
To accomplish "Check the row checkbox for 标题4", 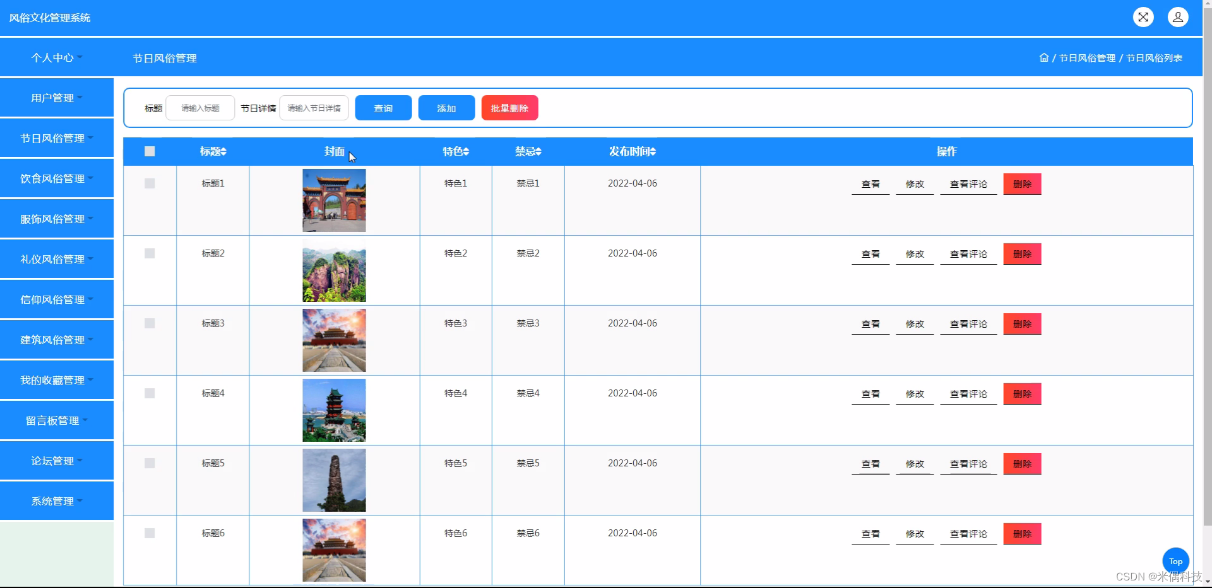I will click(150, 393).
